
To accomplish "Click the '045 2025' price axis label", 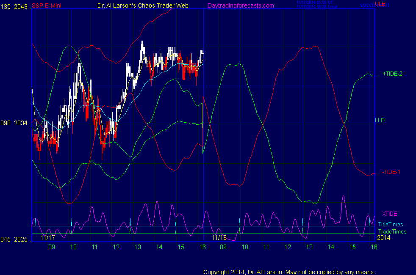I will click(14, 239).
